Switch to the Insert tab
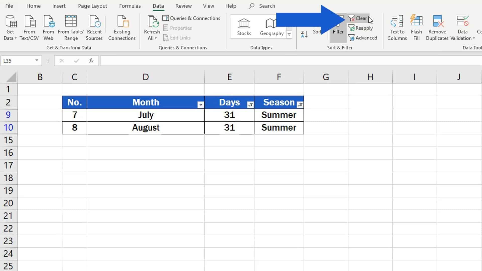 59,6
